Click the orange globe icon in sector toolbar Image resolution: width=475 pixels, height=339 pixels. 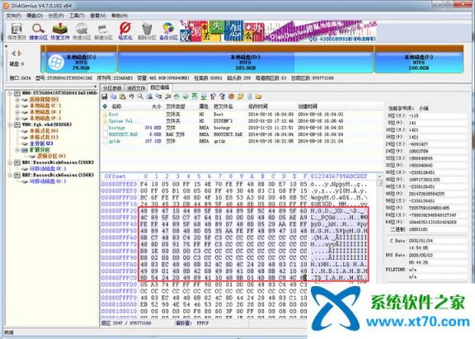click(232, 97)
